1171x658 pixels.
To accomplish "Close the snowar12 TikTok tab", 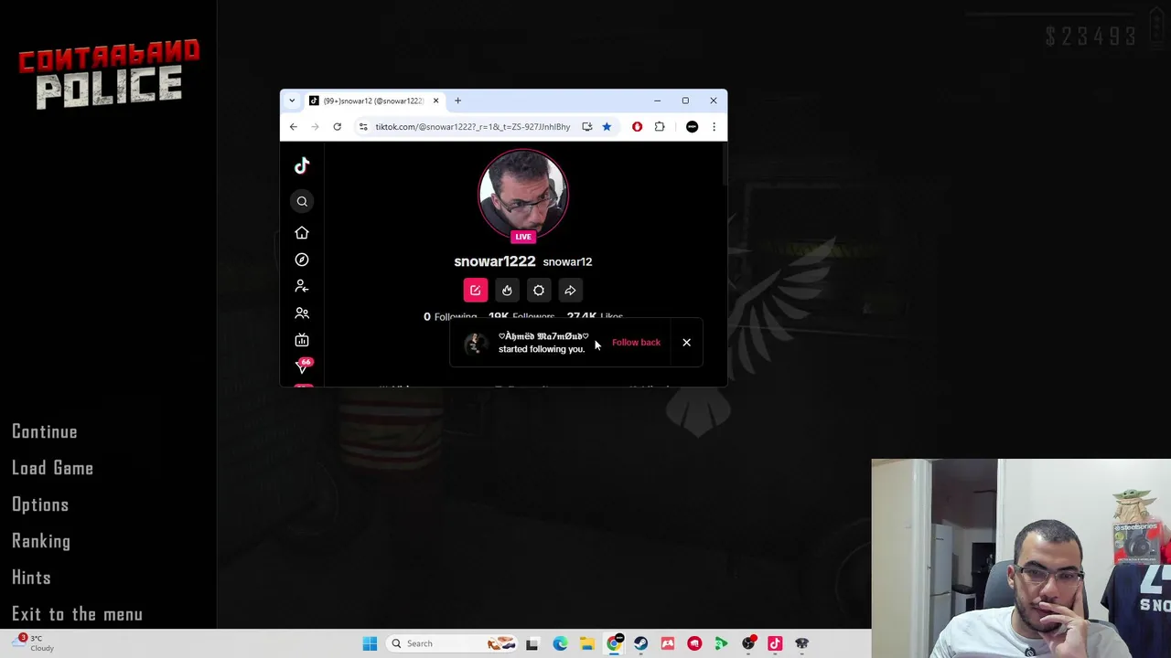I will (x=435, y=101).
